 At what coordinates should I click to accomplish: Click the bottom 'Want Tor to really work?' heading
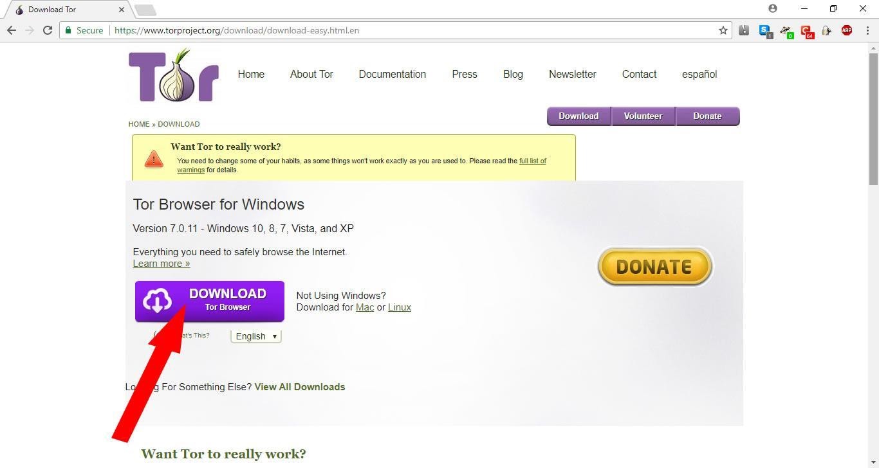coord(223,454)
